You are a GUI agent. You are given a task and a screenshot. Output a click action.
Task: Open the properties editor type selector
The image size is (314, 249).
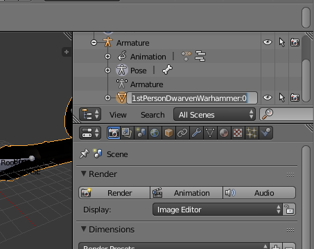pyautogui.click(x=90, y=133)
